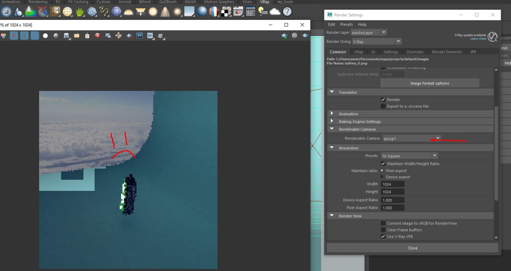Click the V-Ray dome light shelf icon

point(129,12)
